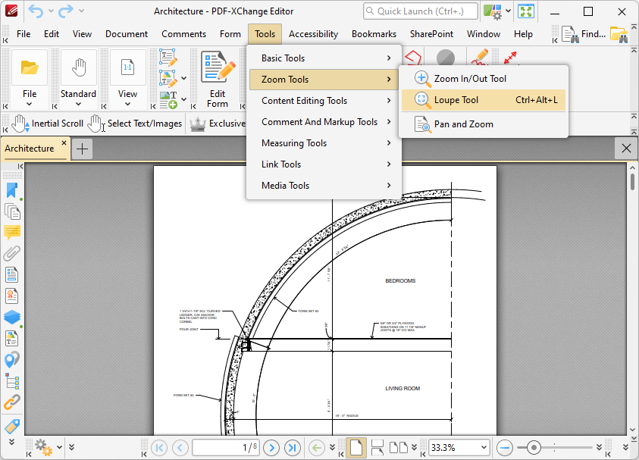Image resolution: width=639 pixels, height=460 pixels.
Task: Open the Layers panel in the sidebar
Action: coord(12,317)
